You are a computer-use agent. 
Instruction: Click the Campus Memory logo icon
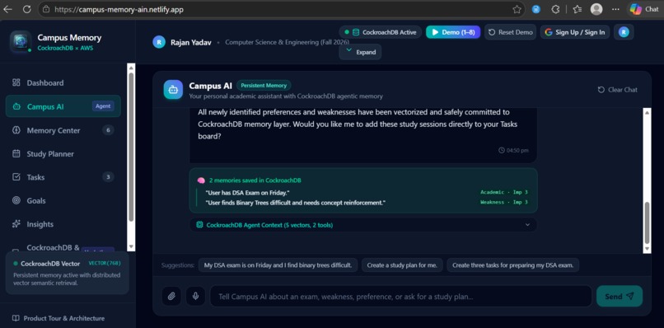[x=21, y=41]
